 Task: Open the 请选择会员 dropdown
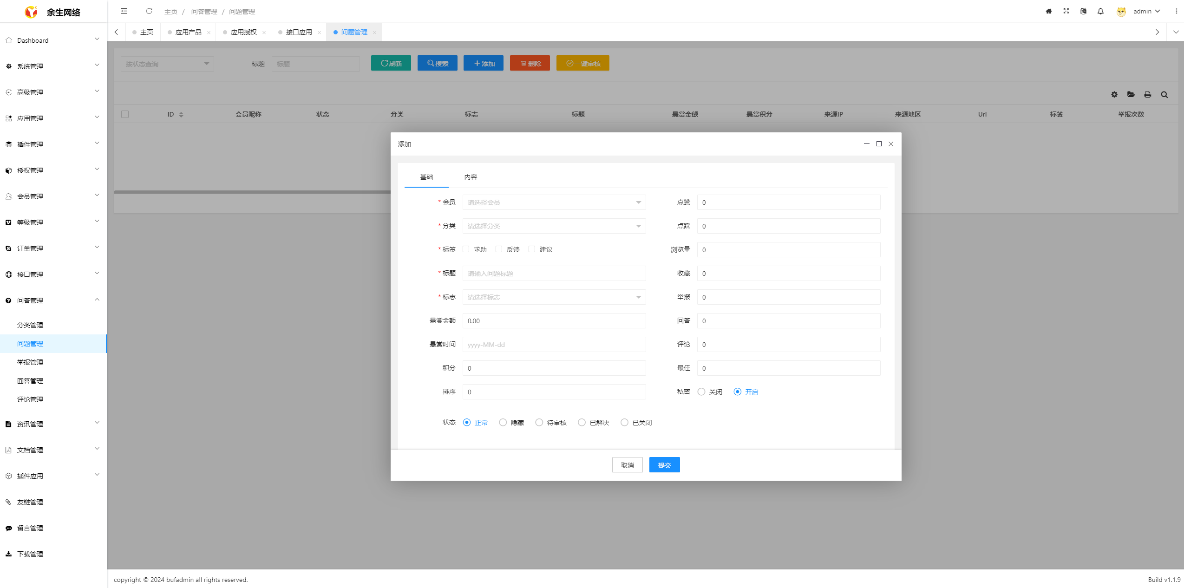click(554, 202)
